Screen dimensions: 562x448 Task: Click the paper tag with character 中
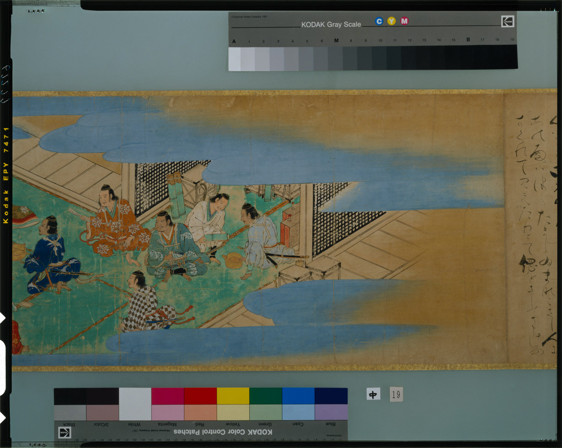click(x=373, y=394)
